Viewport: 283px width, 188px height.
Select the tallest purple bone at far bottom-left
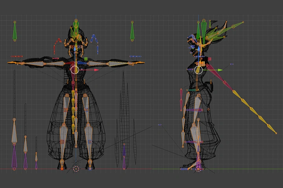(x=14, y=157)
